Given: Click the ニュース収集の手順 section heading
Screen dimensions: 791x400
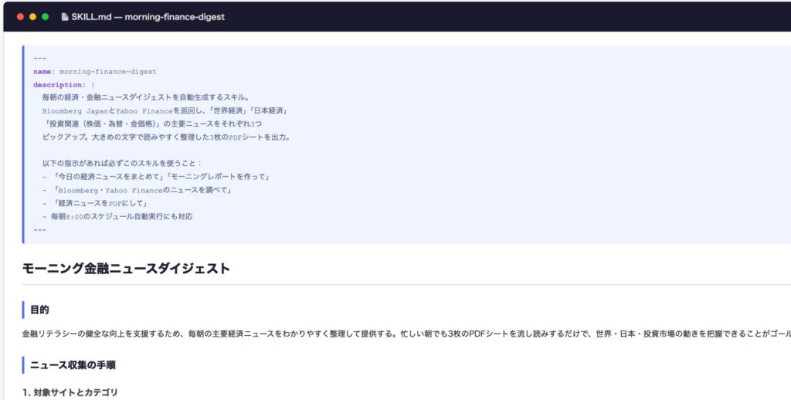Looking at the screenshot, I should pyautogui.click(x=73, y=364).
